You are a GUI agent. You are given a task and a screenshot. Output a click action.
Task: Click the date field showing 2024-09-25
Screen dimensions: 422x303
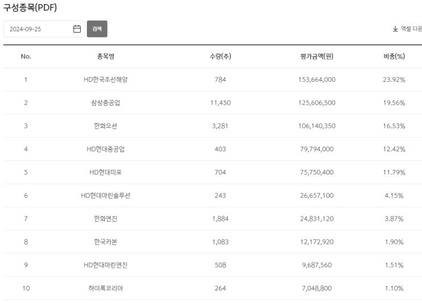click(37, 29)
